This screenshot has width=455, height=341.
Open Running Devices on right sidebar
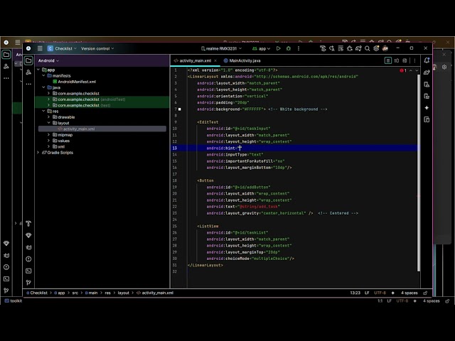tap(427, 97)
